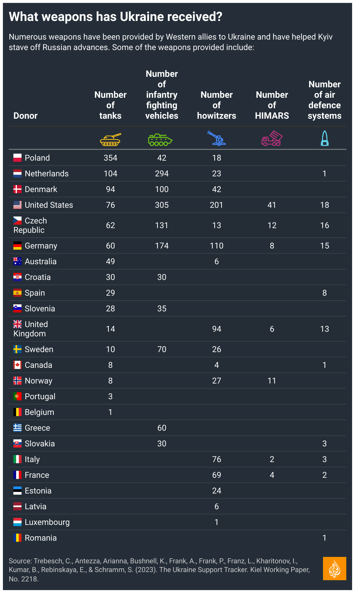Click the Number of HIMARS header
This screenshot has width=355, height=593.
click(x=272, y=105)
